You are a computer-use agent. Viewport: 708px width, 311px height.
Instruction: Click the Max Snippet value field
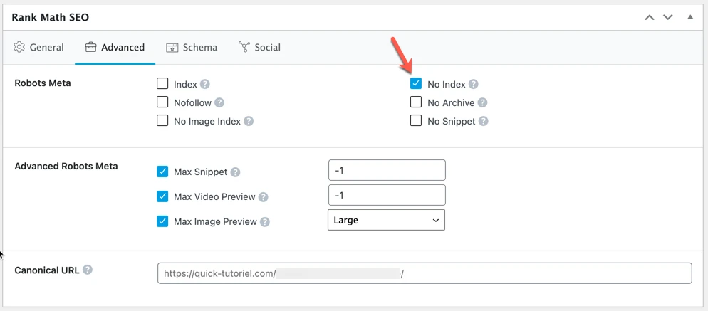387,170
